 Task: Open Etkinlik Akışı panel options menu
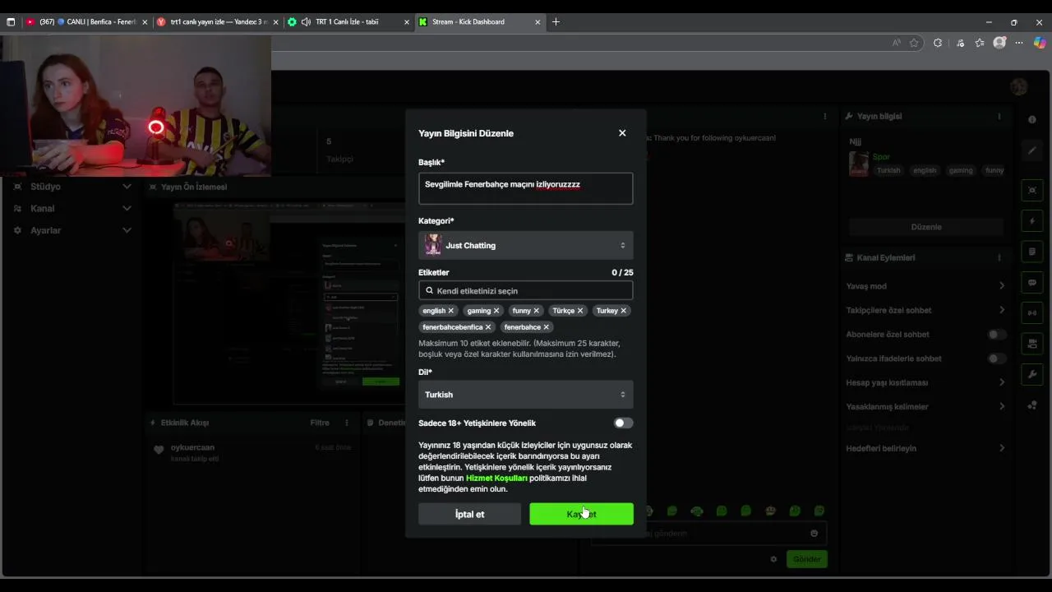click(x=347, y=423)
